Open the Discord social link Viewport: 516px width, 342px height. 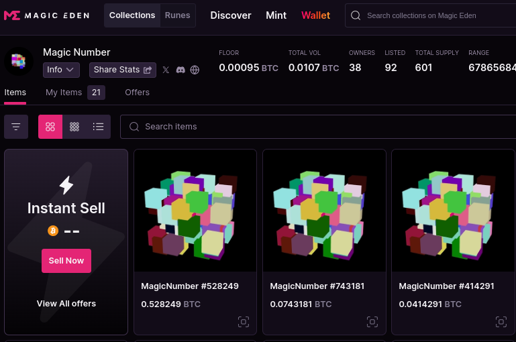[x=180, y=70]
